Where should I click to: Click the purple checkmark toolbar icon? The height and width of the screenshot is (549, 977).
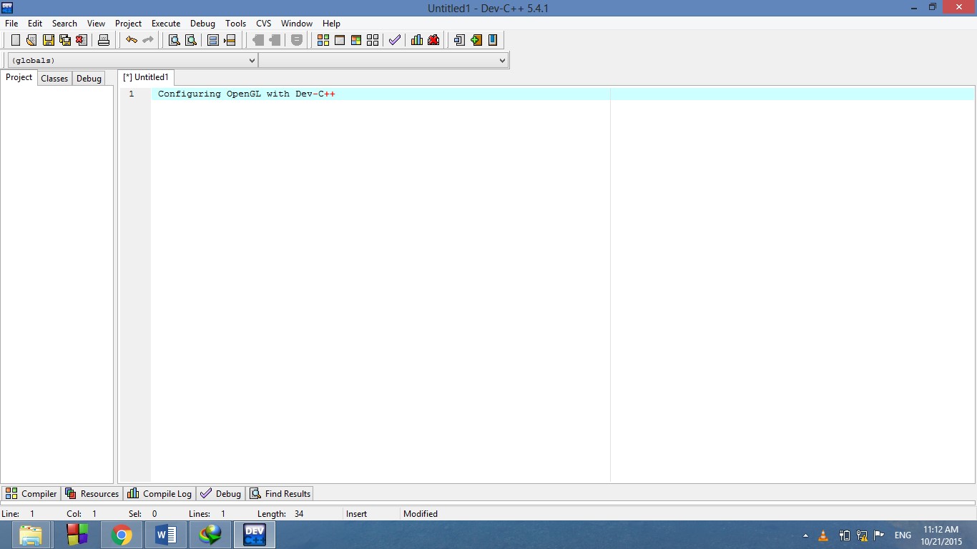[395, 40]
